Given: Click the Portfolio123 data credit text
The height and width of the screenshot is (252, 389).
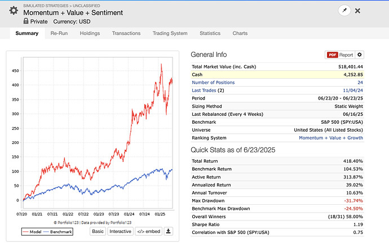Looking at the screenshot, I should [x=92, y=223].
